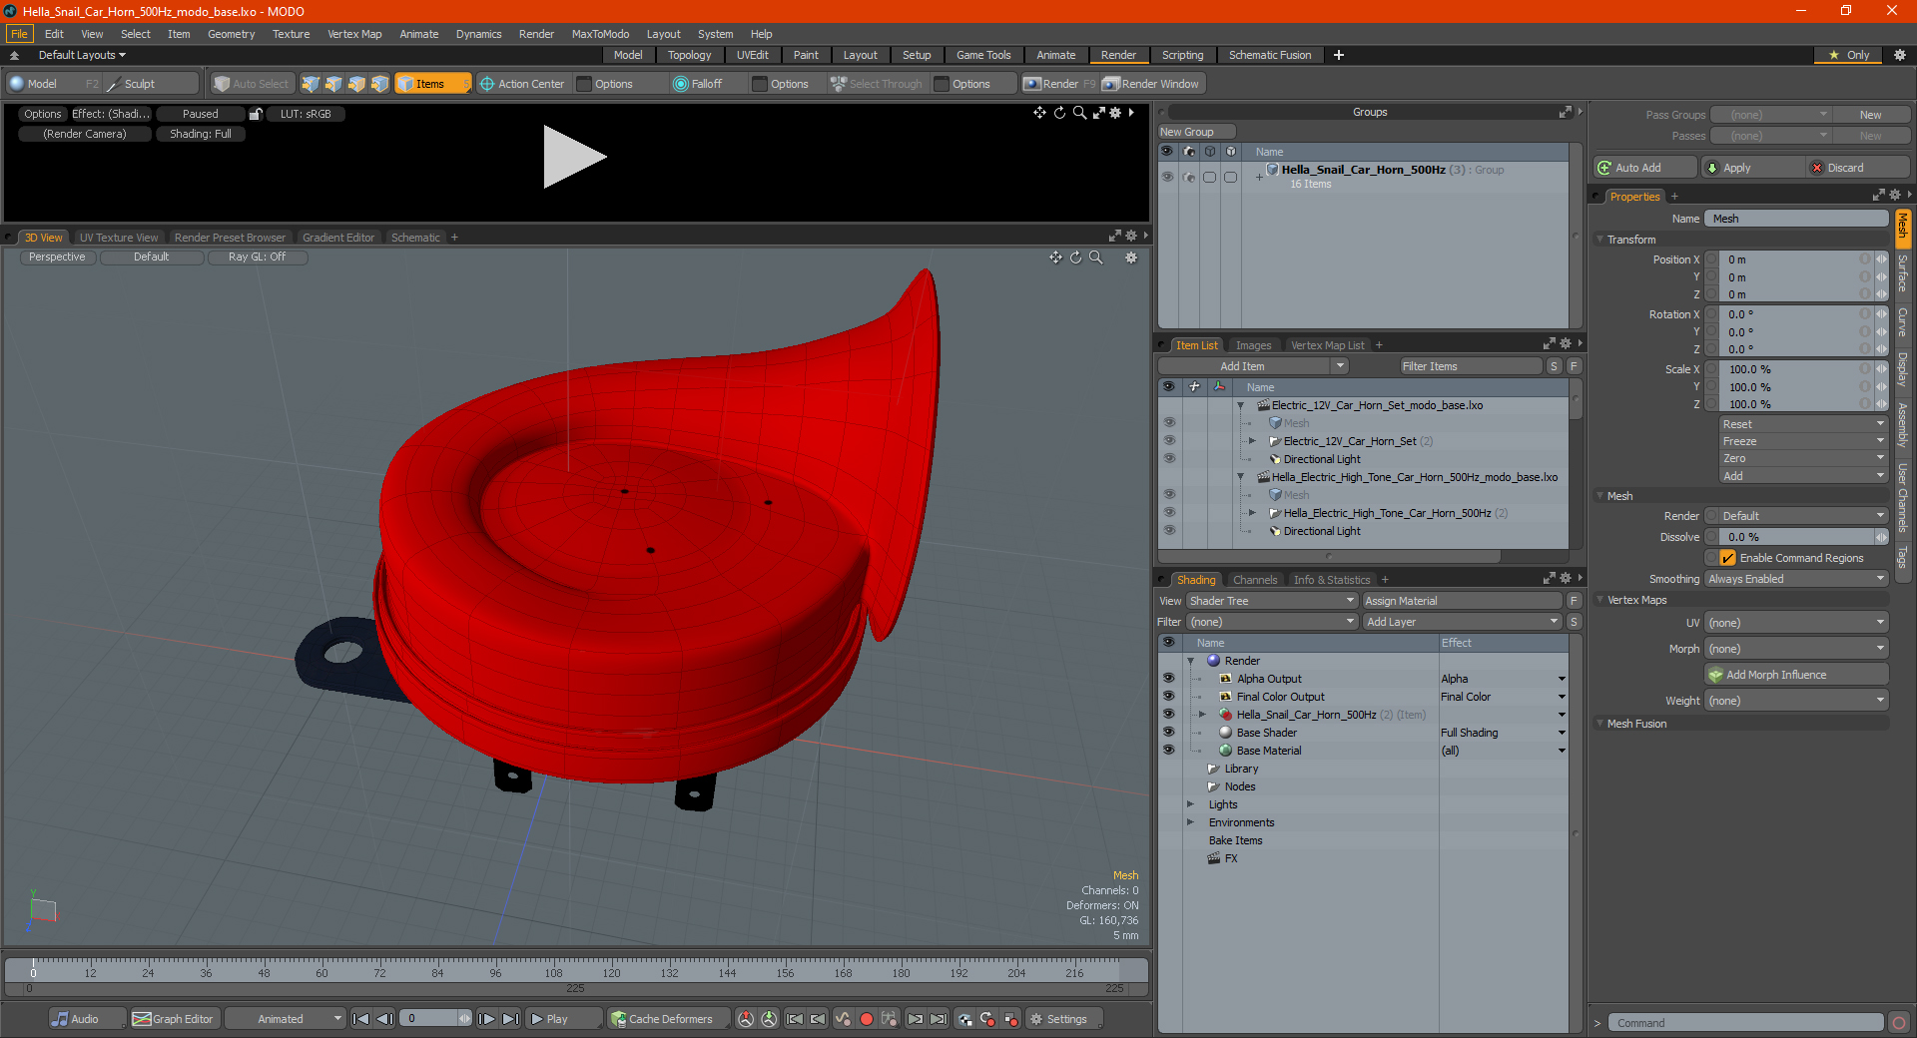Hide the Base Shader layer

point(1168,733)
